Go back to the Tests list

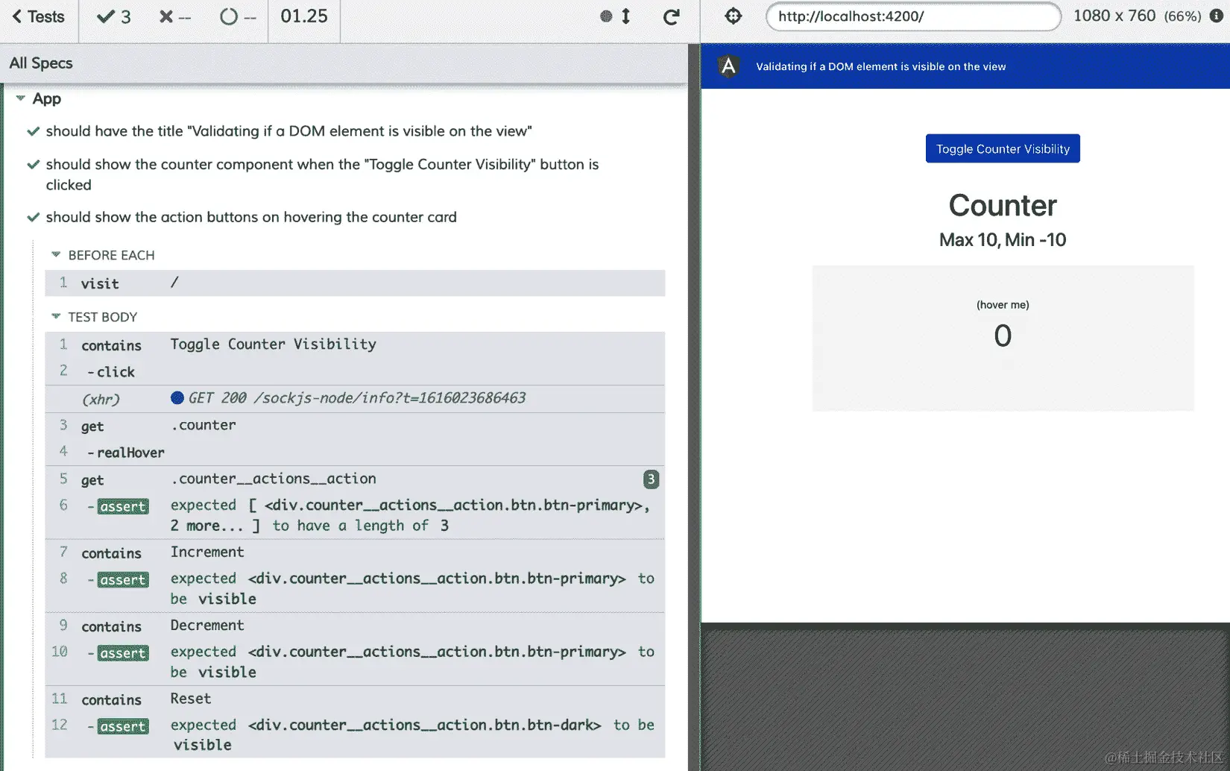tap(39, 17)
